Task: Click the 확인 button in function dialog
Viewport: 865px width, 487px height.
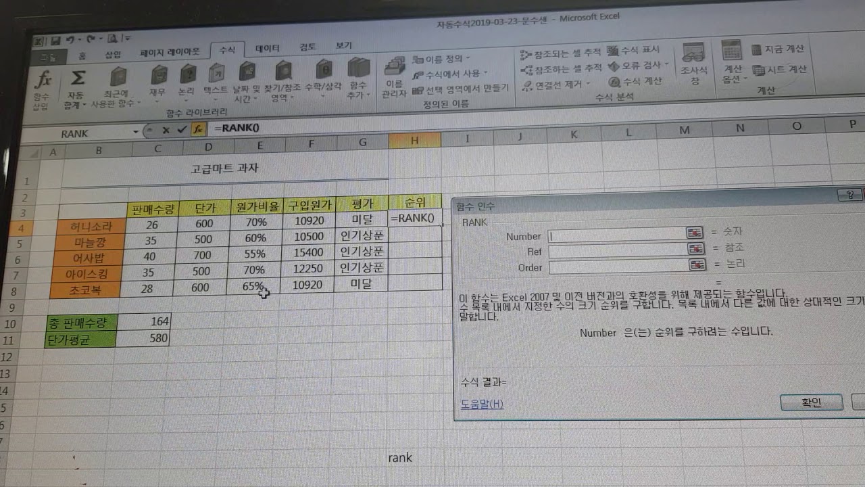Action: (811, 402)
